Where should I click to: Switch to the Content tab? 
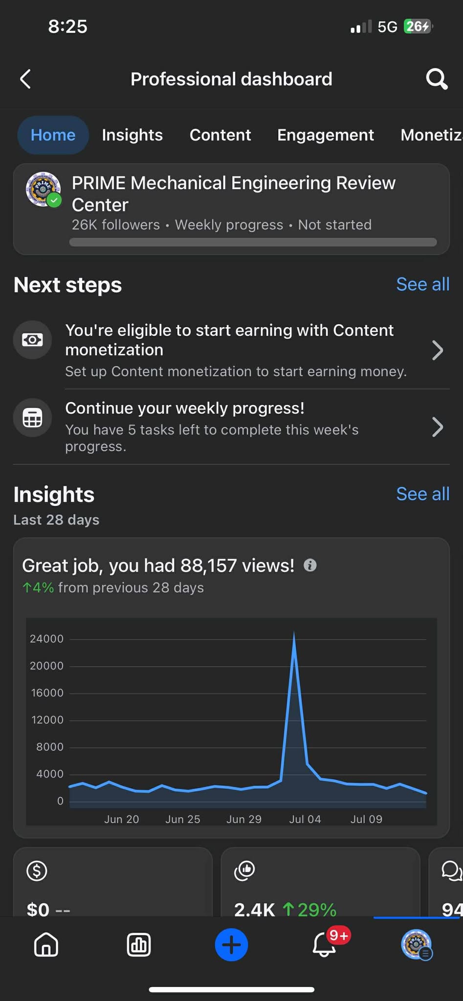tap(220, 135)
